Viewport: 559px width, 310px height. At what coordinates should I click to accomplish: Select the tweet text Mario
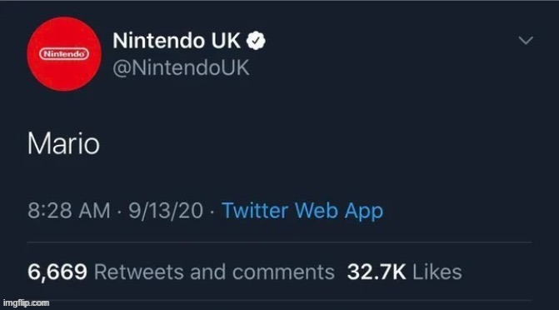63,144
